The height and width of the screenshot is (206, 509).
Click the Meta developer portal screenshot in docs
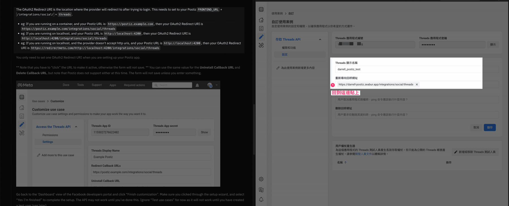point(118,134)
